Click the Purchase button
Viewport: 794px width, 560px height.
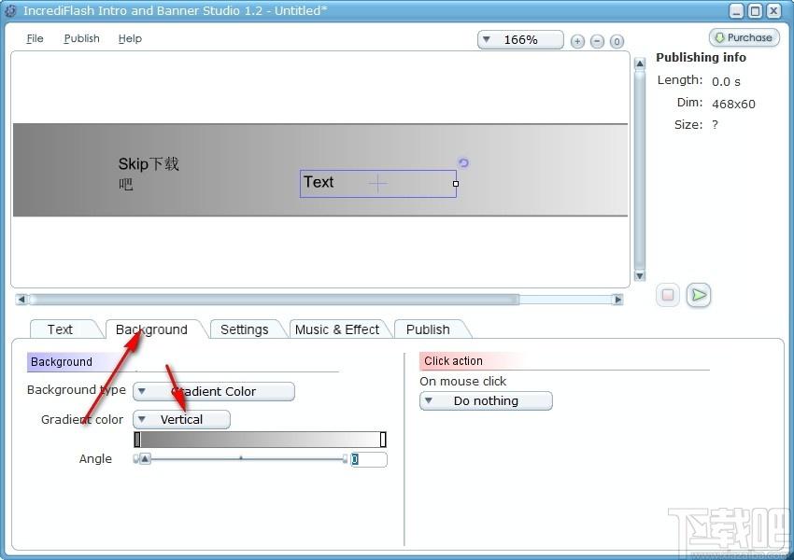[744, 37]
